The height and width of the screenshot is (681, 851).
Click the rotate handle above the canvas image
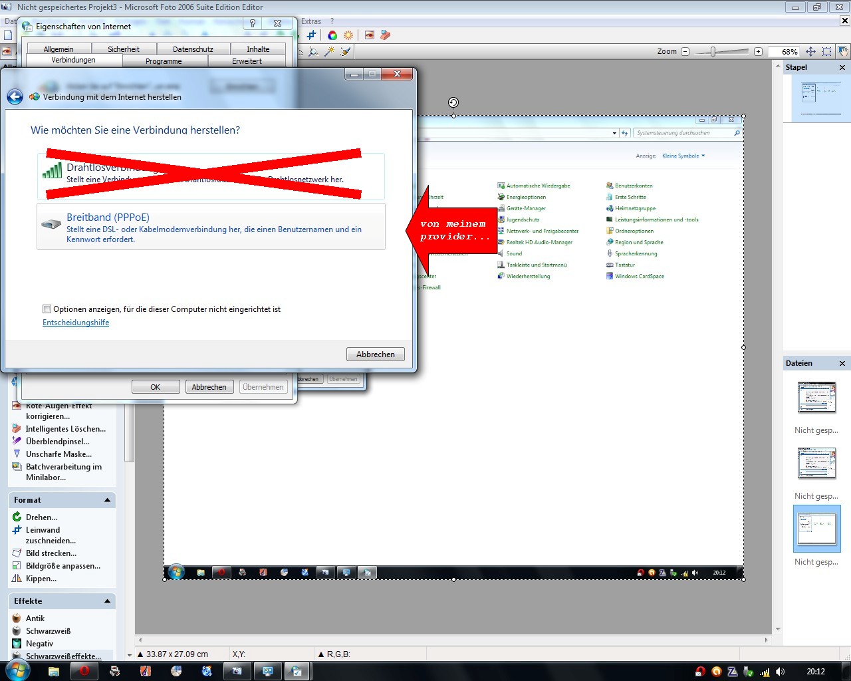tap(453, 102)
